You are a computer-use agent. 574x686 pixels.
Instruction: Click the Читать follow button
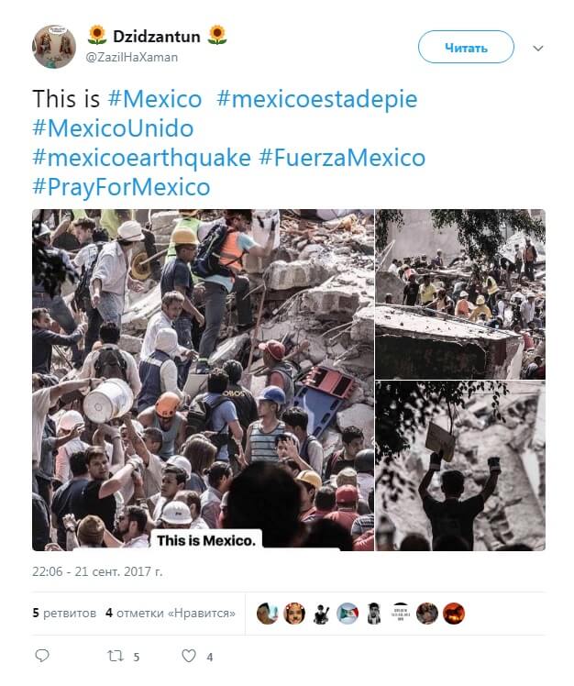(466, 47)
